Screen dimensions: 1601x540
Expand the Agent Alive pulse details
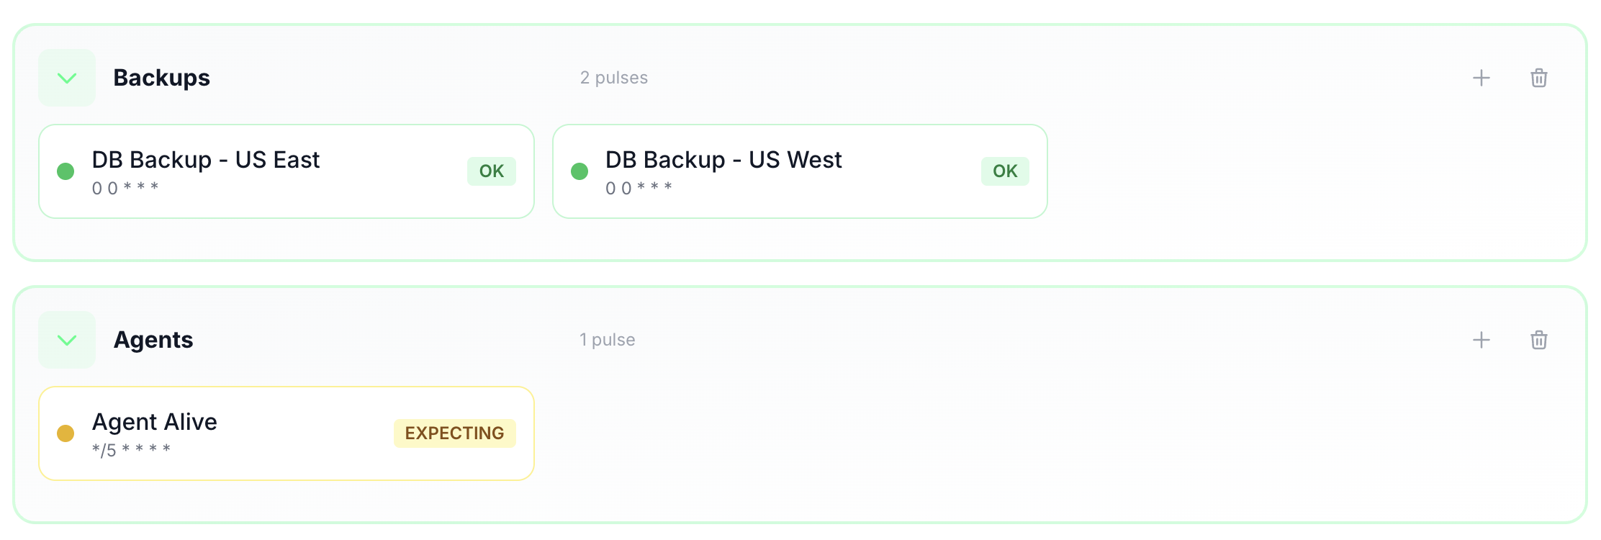pyautogui.click(x=287, y=432)
